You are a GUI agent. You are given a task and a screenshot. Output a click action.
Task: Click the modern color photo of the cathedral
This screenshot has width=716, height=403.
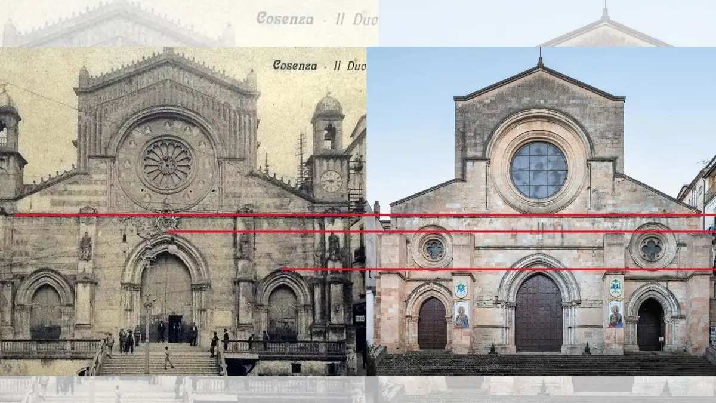click(x=541, y=211)
